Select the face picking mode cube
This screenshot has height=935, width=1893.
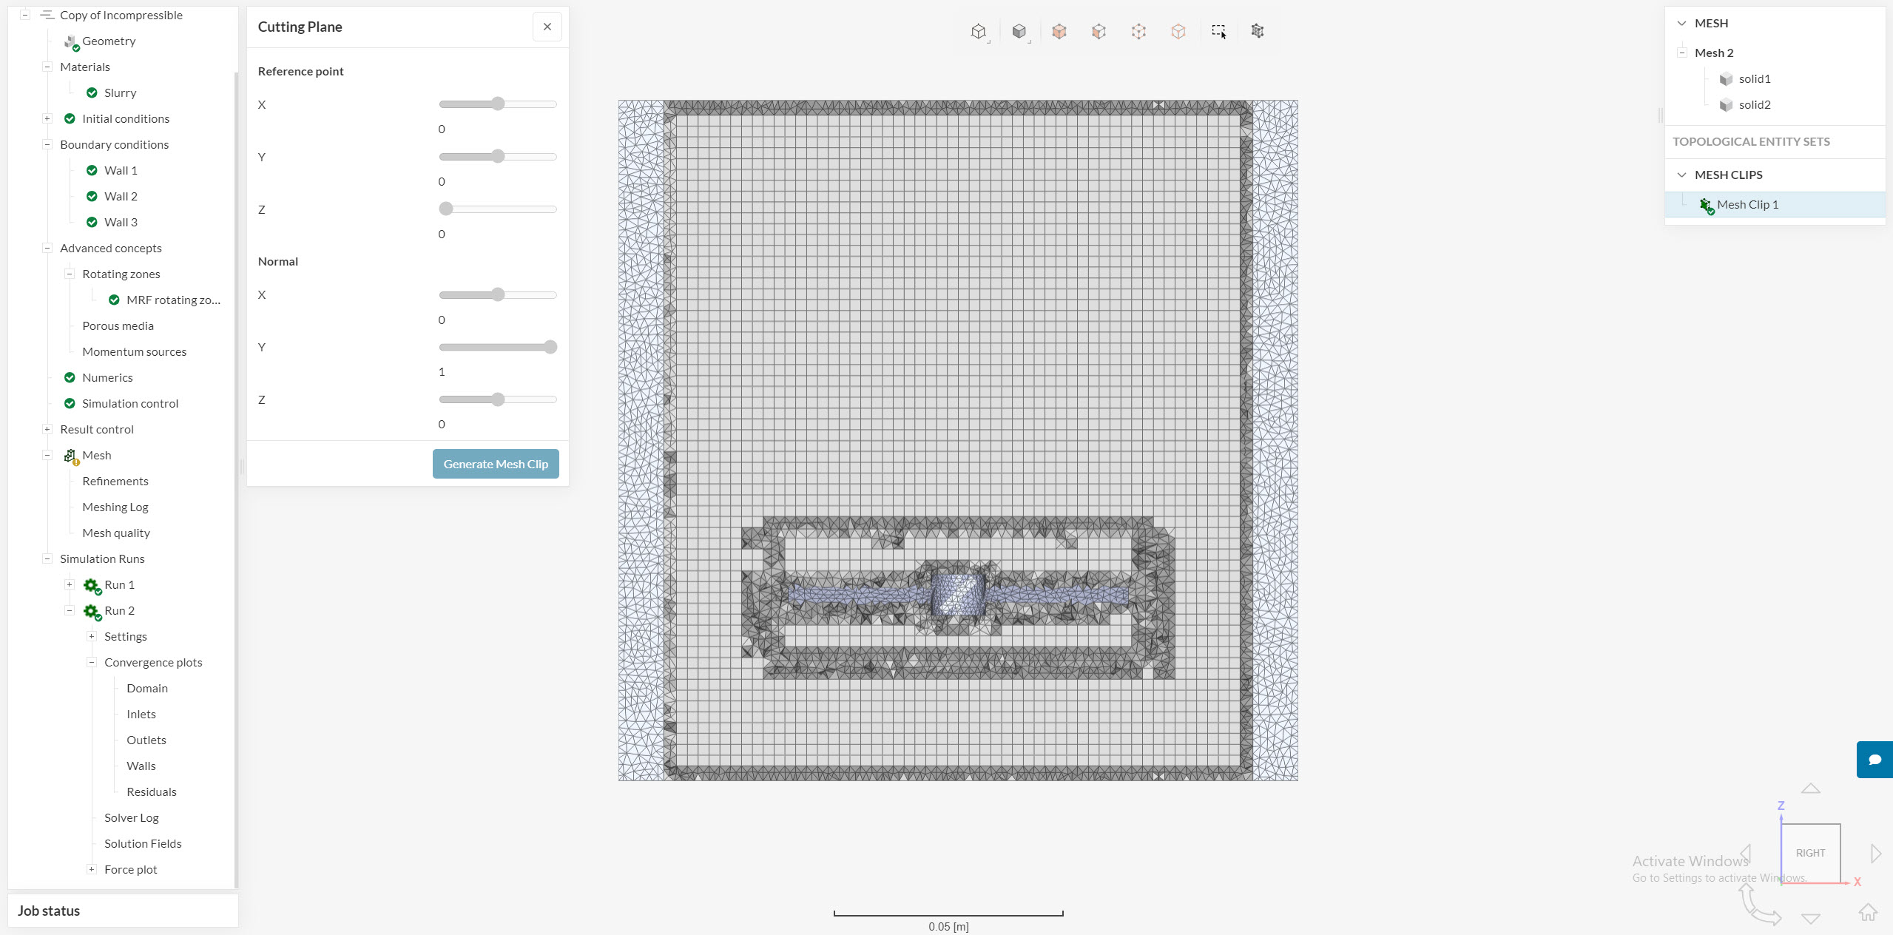tap(1099, 31)
